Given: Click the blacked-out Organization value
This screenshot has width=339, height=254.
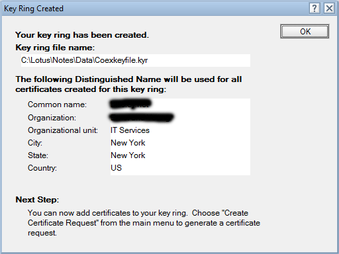Looking at the screenshot, I should pyautogui.click(x=142, y=117).
